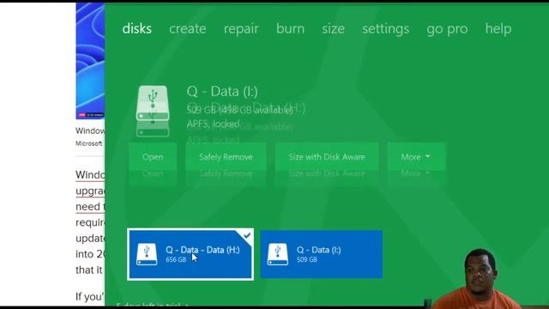The image size is (549, 309).
Task: Select the Q - Data (I:) 509 GB tile
Action: tap(322, 254)
